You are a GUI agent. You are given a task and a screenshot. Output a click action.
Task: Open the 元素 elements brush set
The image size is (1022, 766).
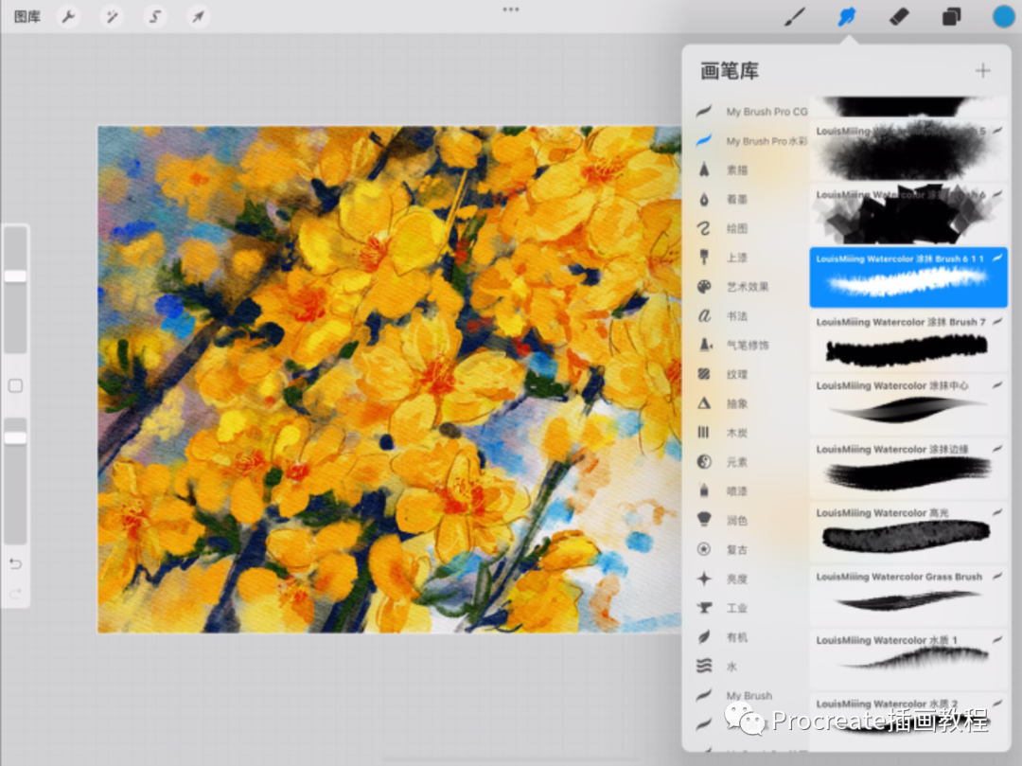tap(750, 462)
